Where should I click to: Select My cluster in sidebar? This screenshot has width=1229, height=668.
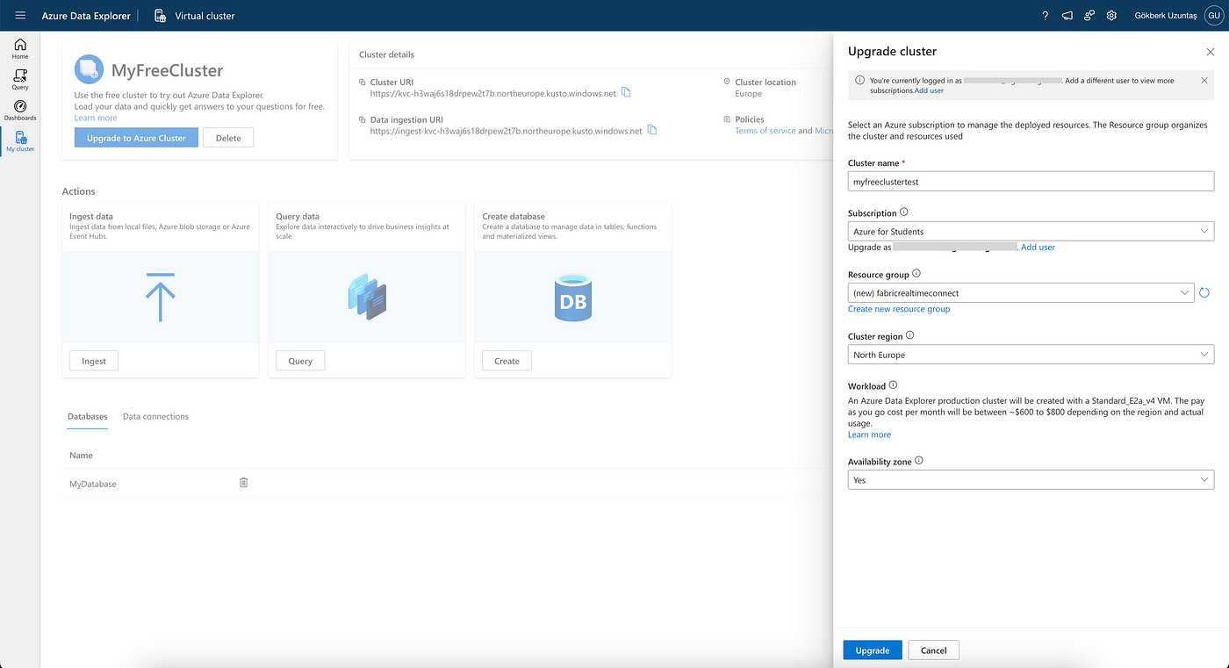click(20, 142)
